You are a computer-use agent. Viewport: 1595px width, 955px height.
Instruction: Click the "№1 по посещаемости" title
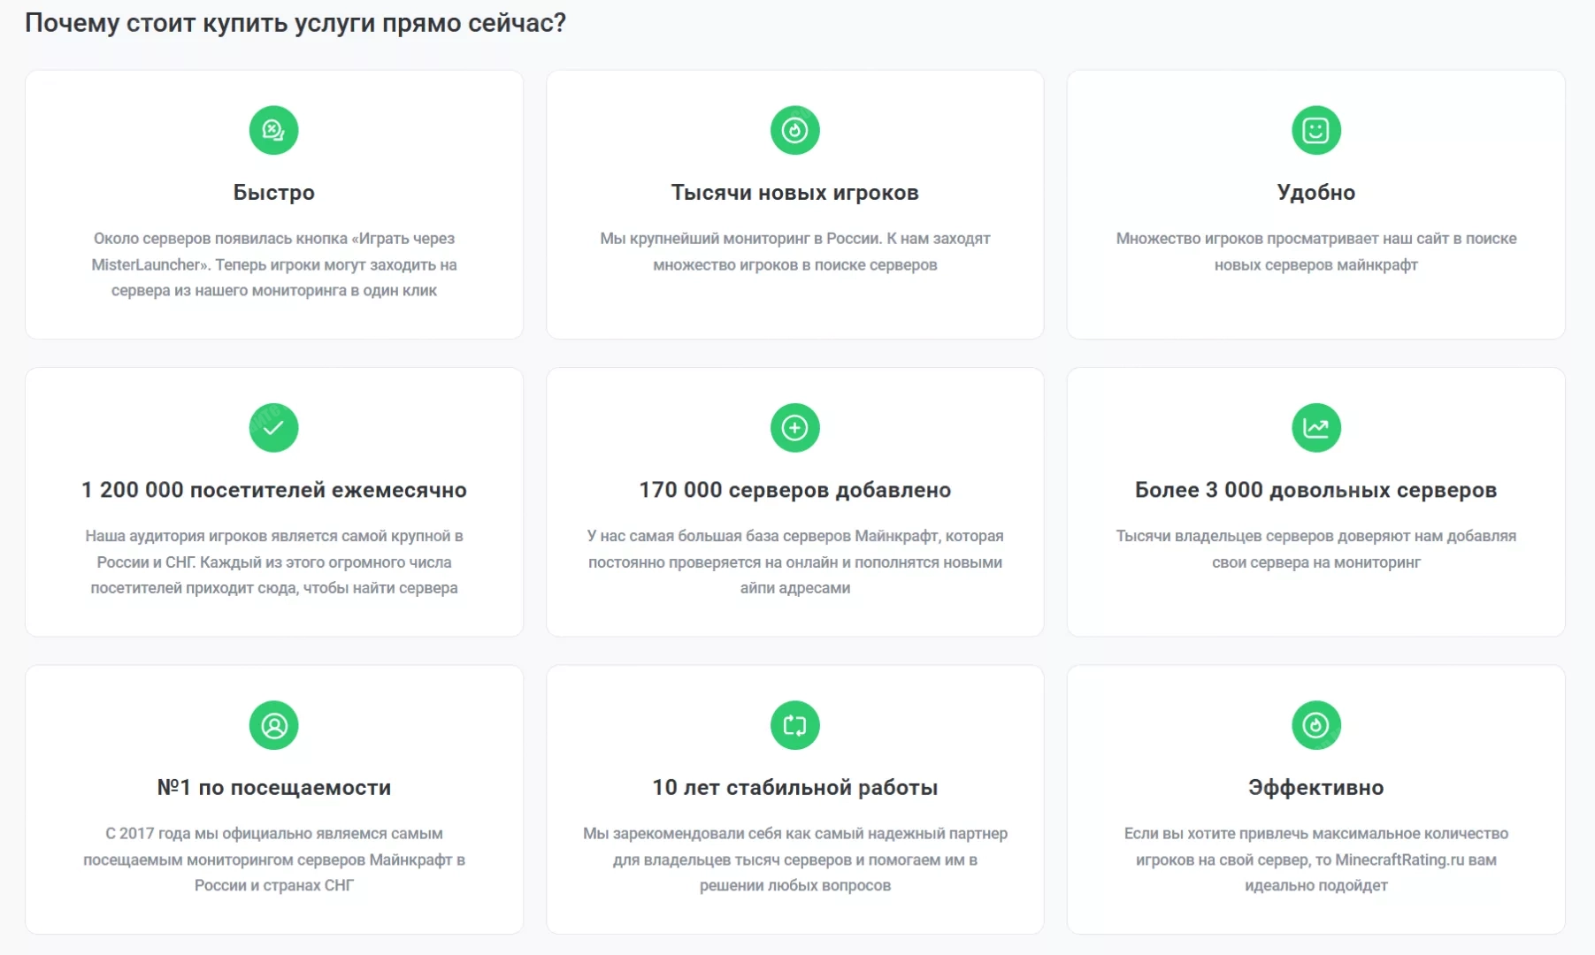pyautogui.click(x=273, y=788)
